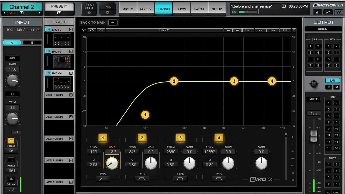Image resolution: width=345 pixels, height=194 pixels.
Task: Switch to the MIXER2 tab
Action: coord(146,9)
